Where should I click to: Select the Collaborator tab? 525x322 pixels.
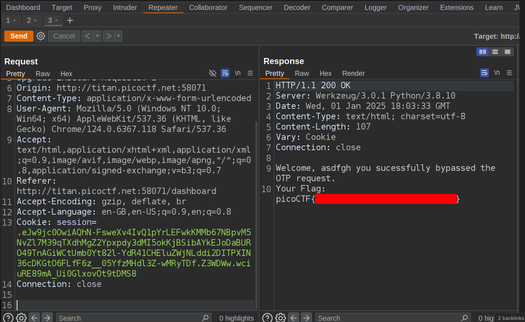(x=208, y=7)
